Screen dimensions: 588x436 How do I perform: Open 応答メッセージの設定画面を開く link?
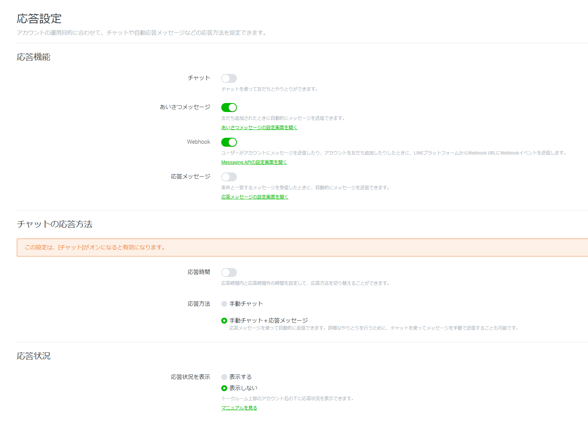click(255, 197)
